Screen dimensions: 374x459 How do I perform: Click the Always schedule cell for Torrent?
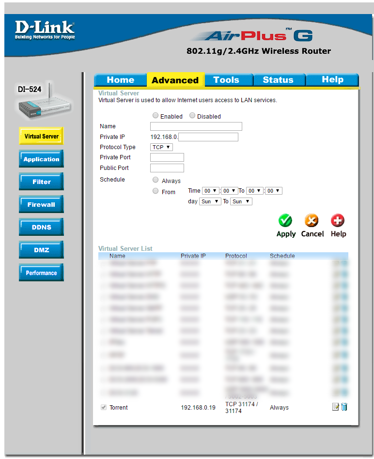tap(279, 408)
